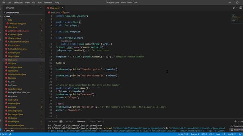Run the Java file with play icon

point(234,8)
